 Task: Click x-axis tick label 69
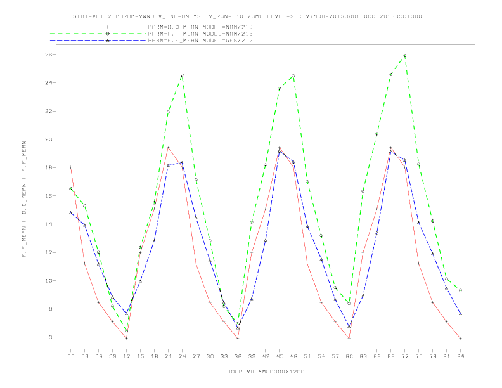390,356
